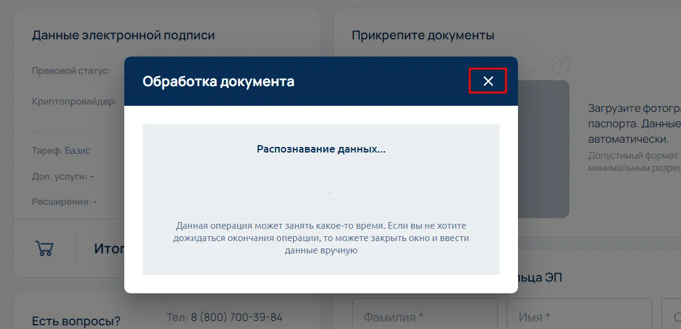Click into the Фамилия field
This screenshot has height=329, width=681.
tap(424, 317)
